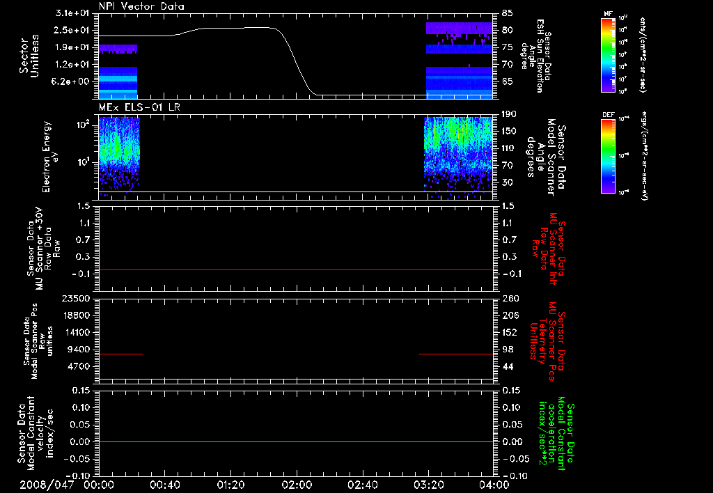Click the '152' telemetry tick label
This screenshot has height=493, width=713.
coord(510,332)
